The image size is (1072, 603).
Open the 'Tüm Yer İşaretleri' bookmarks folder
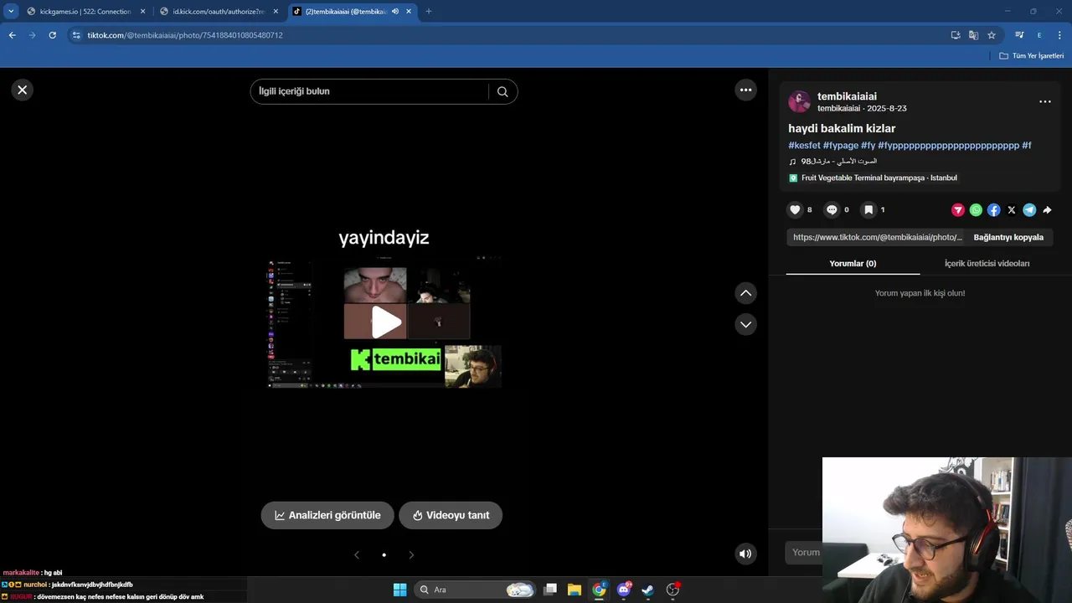click(1032, 56)
